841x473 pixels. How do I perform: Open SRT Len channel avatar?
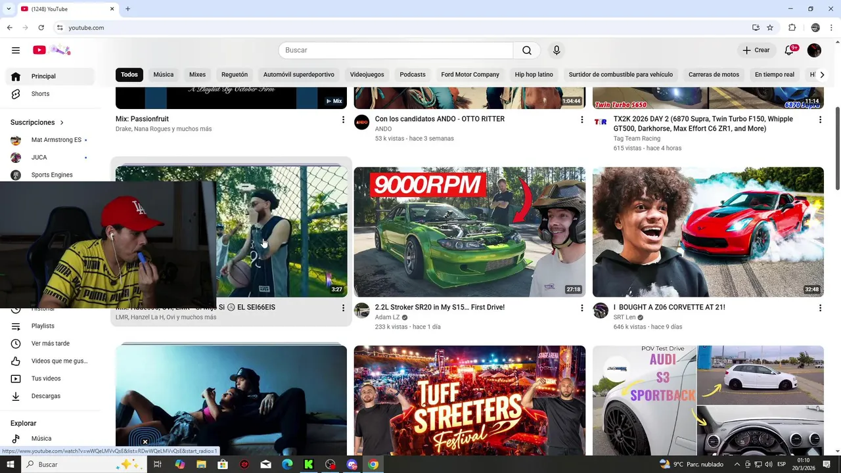point(601,311)
